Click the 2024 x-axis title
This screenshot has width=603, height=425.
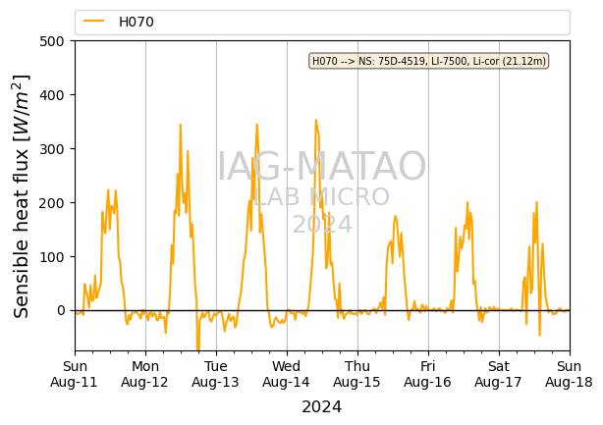click(322, 407)
